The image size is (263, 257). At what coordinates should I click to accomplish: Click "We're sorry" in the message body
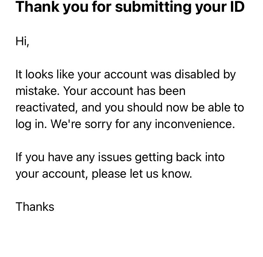coord(81,124)
